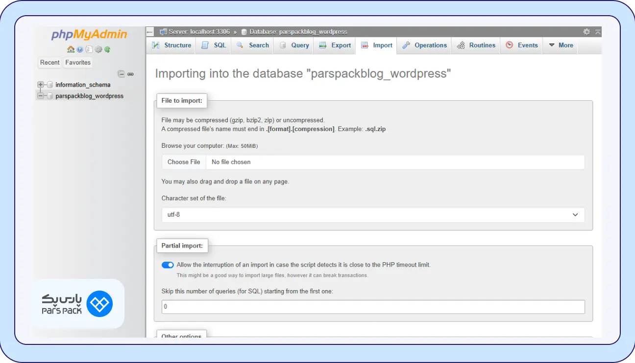
Task: Click the 'Character set of the file:' label
Action: pos(194,198)
